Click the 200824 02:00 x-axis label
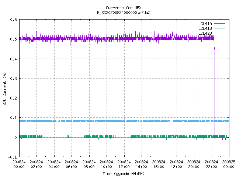Image resolution: width=236 pixels, height=177 pixels. 36,164
